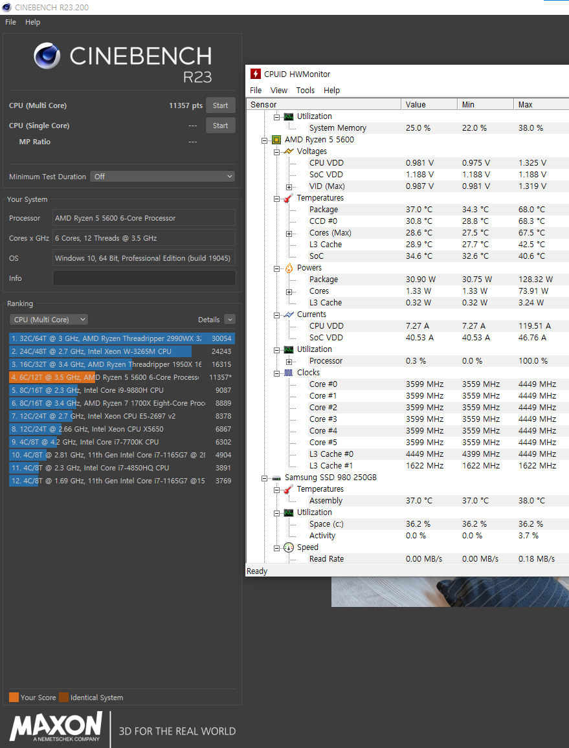Screen dimensions: 569x748
Task: Select ranking entry Intel Xeon W-3265M CPU
Action: (x=122, y=351)
